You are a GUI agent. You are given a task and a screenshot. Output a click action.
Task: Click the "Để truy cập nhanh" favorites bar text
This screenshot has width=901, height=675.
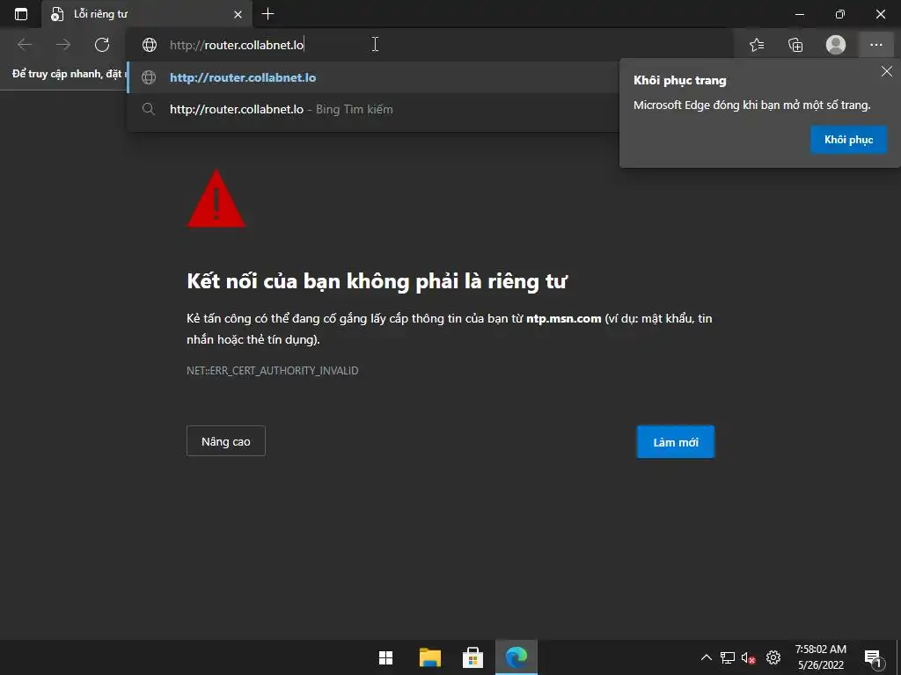click(68, 74)
